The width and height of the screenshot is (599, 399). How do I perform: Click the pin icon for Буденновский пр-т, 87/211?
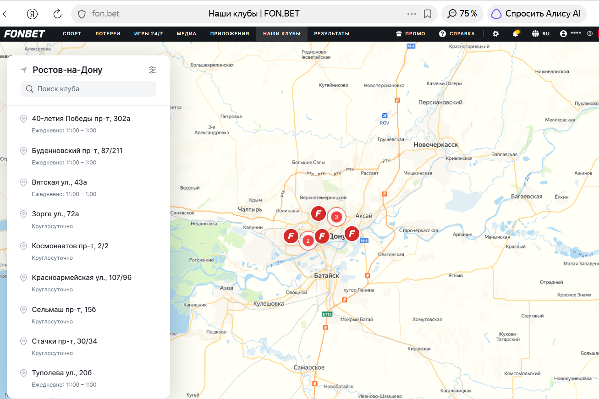(x=23, y=151)
